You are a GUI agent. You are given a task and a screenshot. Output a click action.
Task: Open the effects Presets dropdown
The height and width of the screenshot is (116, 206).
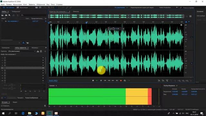22,51
